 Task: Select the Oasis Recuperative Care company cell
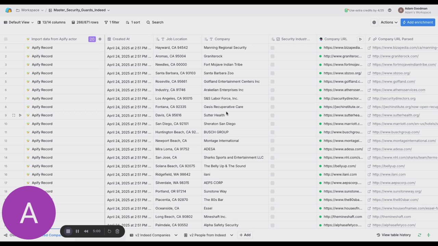click(235, 107)
